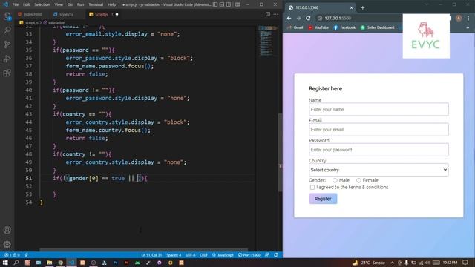Open the Facebook bookmark
The width and height of the screenshot is (475, 267).
coord(344,27)
